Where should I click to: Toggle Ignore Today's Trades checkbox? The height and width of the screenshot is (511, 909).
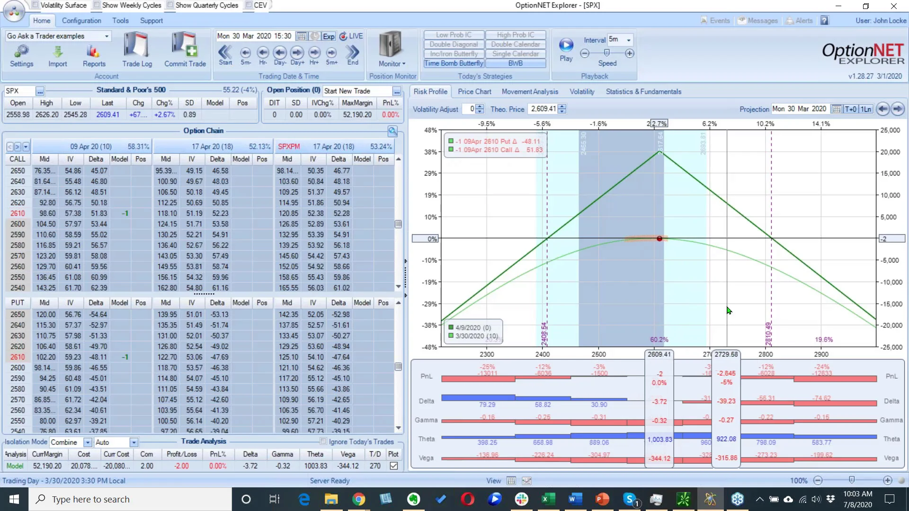pos(323,441)
